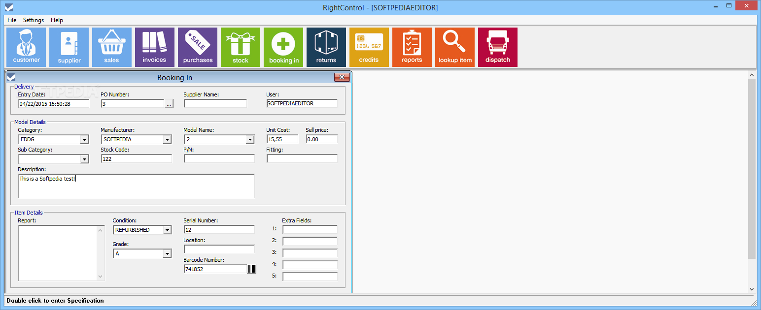Open the sales basket icon
This screenshot has height=310, width=761.
[x=112, y=47]
